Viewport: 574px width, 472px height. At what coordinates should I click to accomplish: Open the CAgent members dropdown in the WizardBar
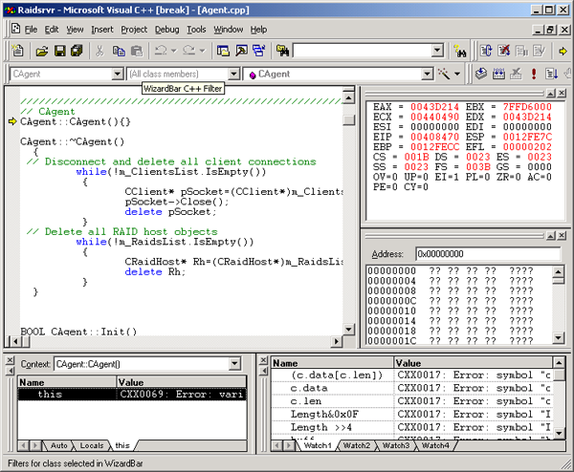(428, 75)
